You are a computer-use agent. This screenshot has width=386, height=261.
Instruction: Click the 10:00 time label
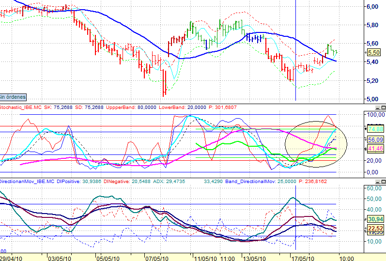click(347, 259)
